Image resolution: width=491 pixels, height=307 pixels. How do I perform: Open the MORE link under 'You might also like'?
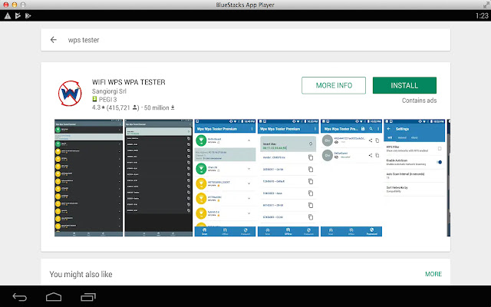coord(433,274)
